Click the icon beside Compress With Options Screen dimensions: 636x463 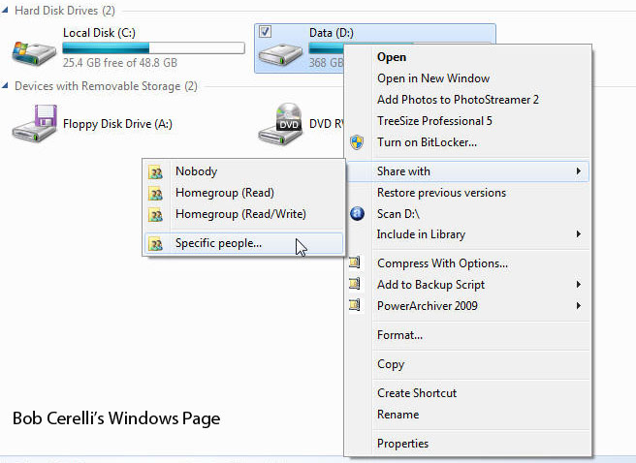[355, 262]
